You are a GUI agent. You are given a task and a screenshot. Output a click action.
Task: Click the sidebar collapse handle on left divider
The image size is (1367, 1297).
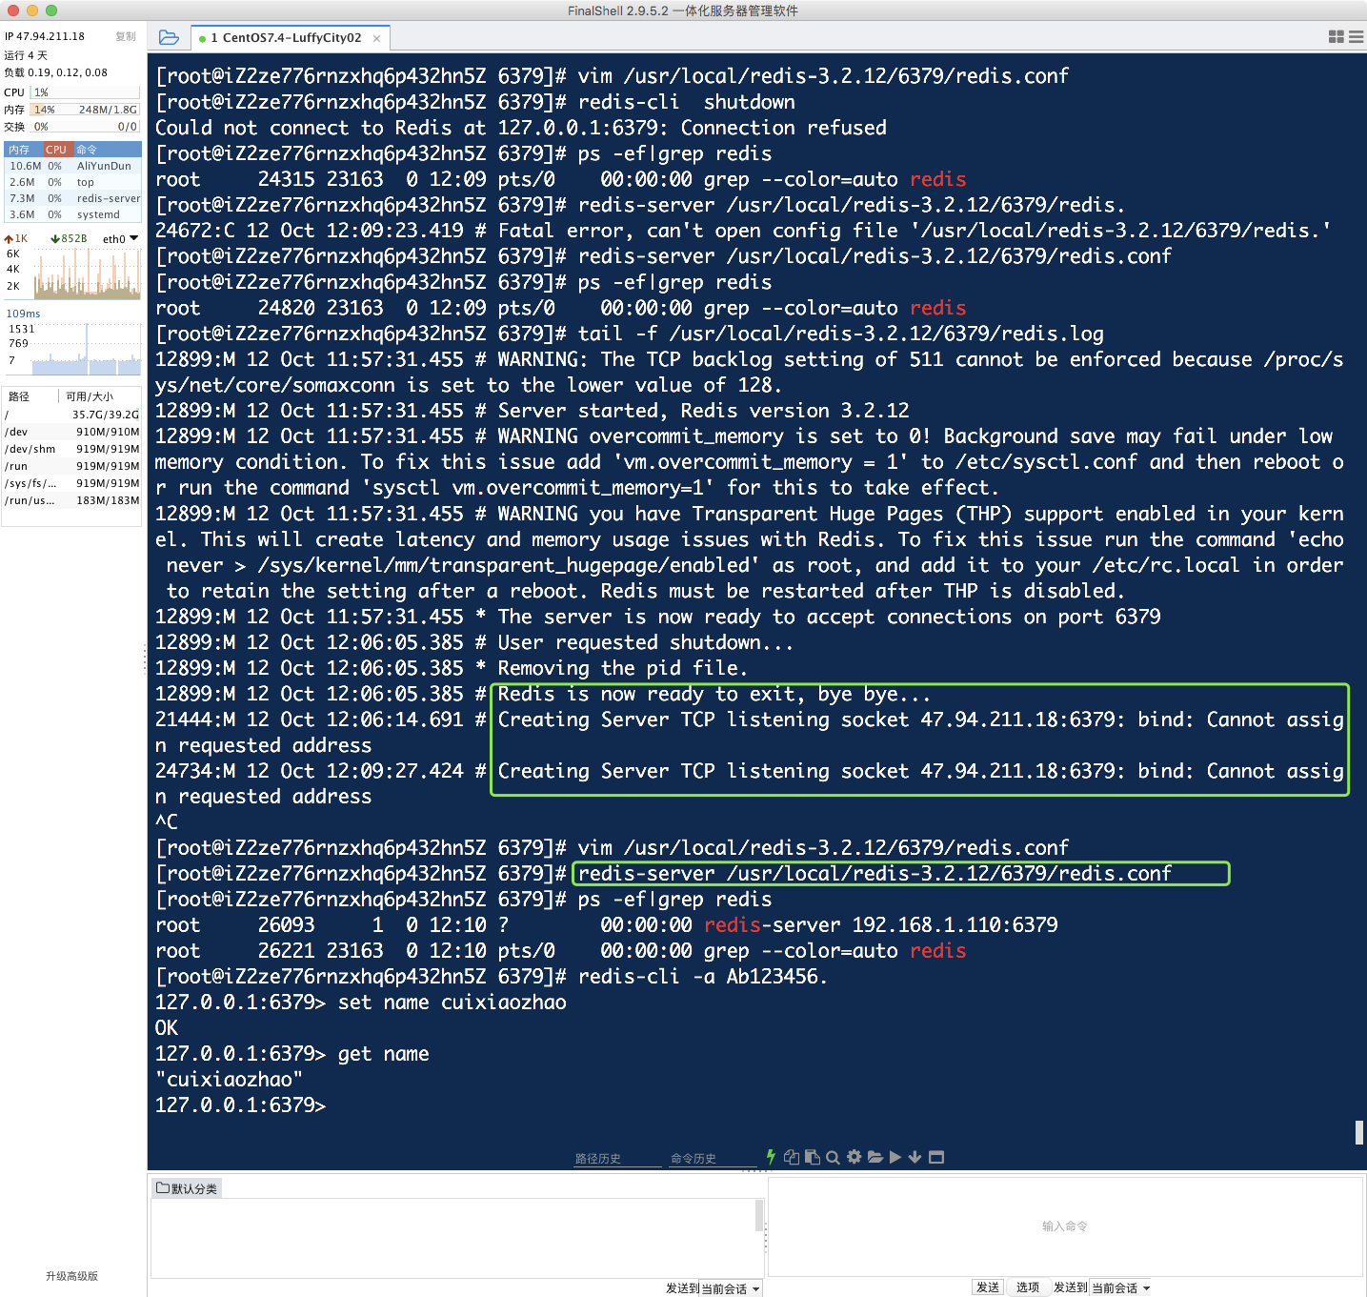coord(145,659)
